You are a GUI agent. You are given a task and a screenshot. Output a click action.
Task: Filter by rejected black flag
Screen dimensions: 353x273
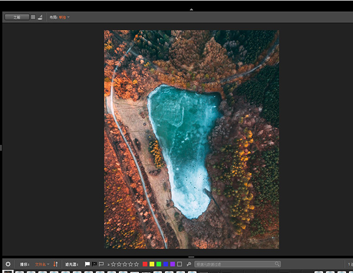pyautogui.click(x=94, y=264)
